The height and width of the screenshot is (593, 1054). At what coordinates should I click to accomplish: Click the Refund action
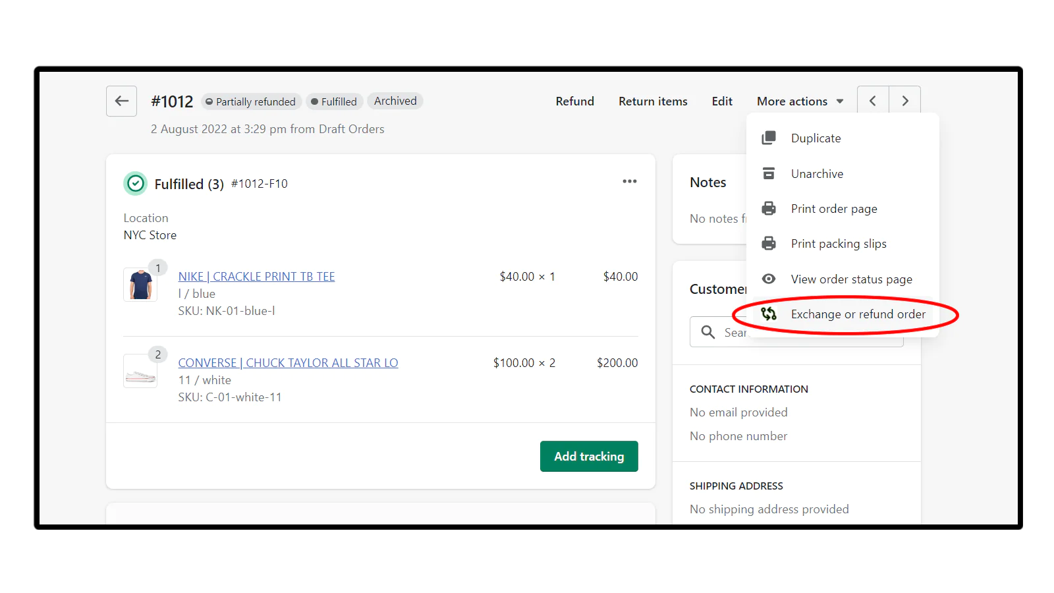[574, 101]
